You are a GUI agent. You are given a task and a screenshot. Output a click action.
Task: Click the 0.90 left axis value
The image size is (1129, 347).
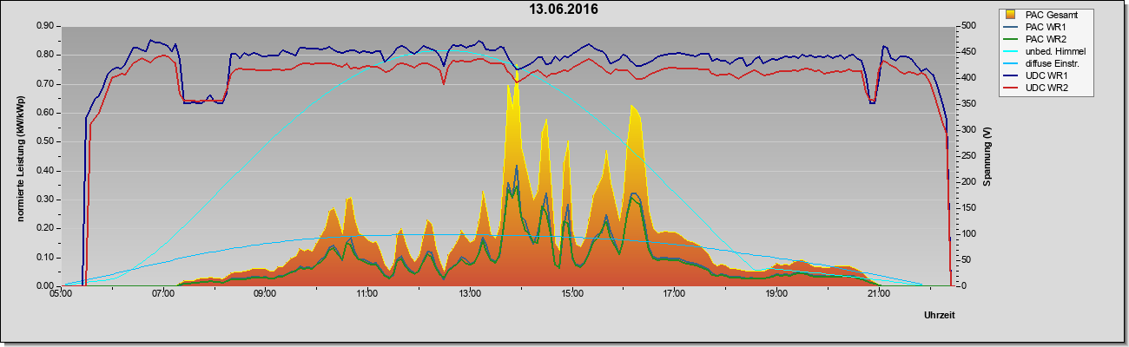(44, 26)
